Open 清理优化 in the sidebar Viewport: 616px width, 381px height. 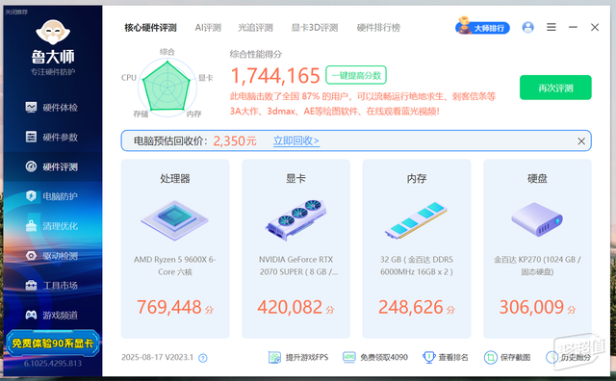pos(52,226)
